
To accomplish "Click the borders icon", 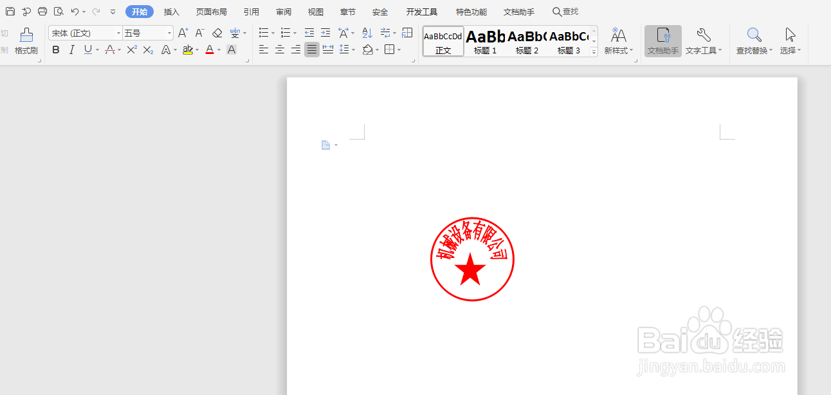I will [389, 50].
